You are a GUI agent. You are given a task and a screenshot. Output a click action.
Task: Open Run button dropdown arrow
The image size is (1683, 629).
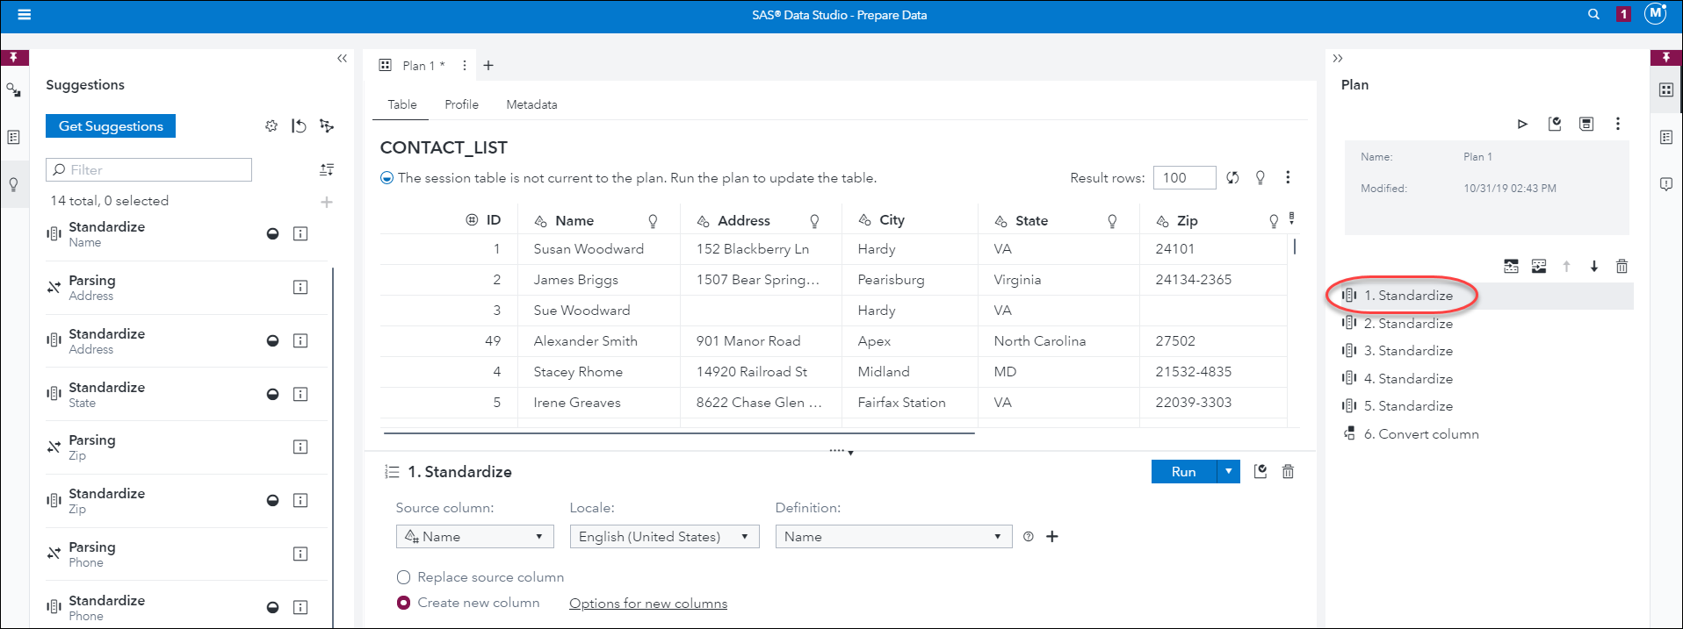coord(1228,472)
